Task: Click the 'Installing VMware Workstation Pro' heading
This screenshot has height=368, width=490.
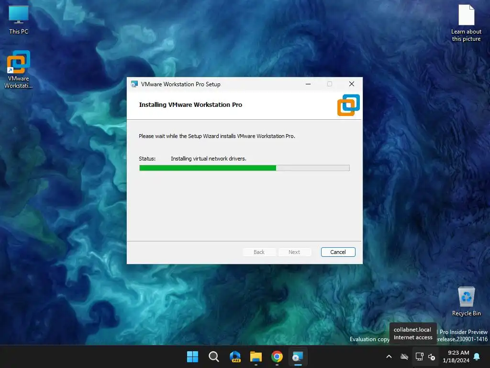Action: [190, 105]
